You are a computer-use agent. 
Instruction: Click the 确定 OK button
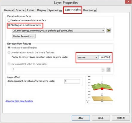tap(81, 118)
